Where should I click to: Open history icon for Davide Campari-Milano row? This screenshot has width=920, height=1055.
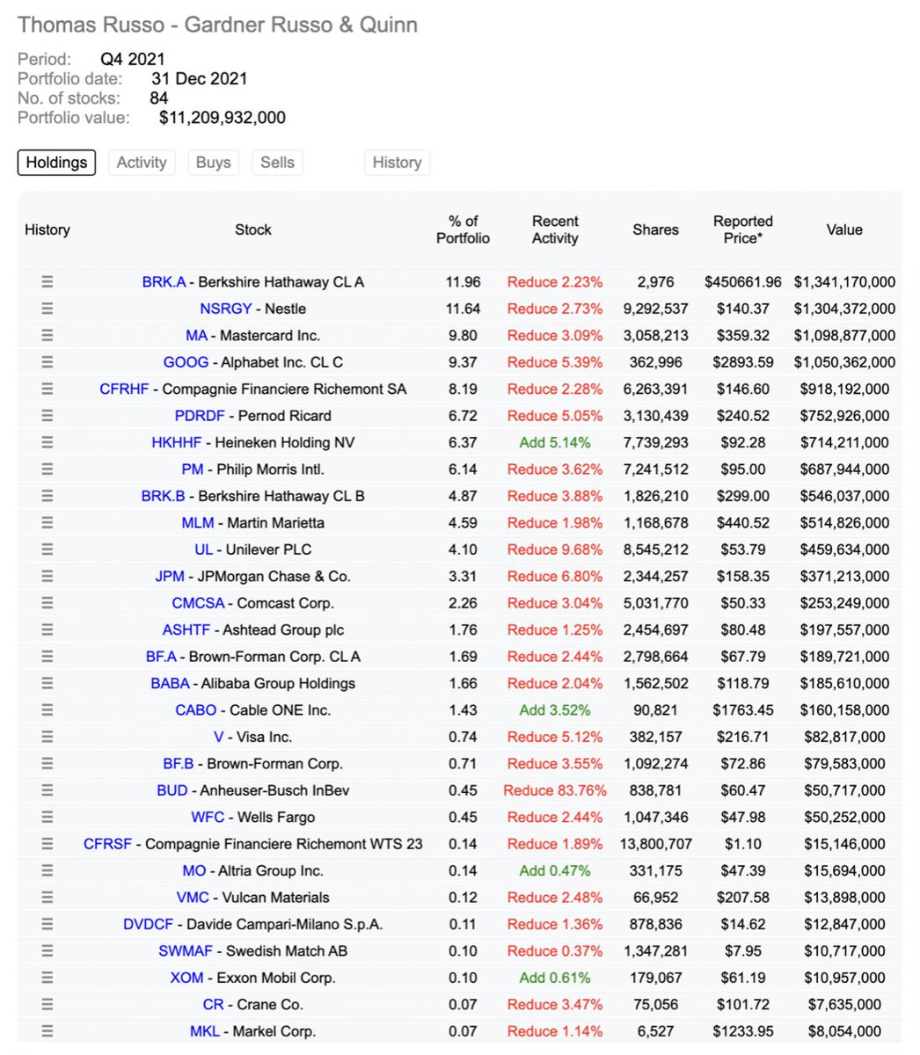[47, 924]
